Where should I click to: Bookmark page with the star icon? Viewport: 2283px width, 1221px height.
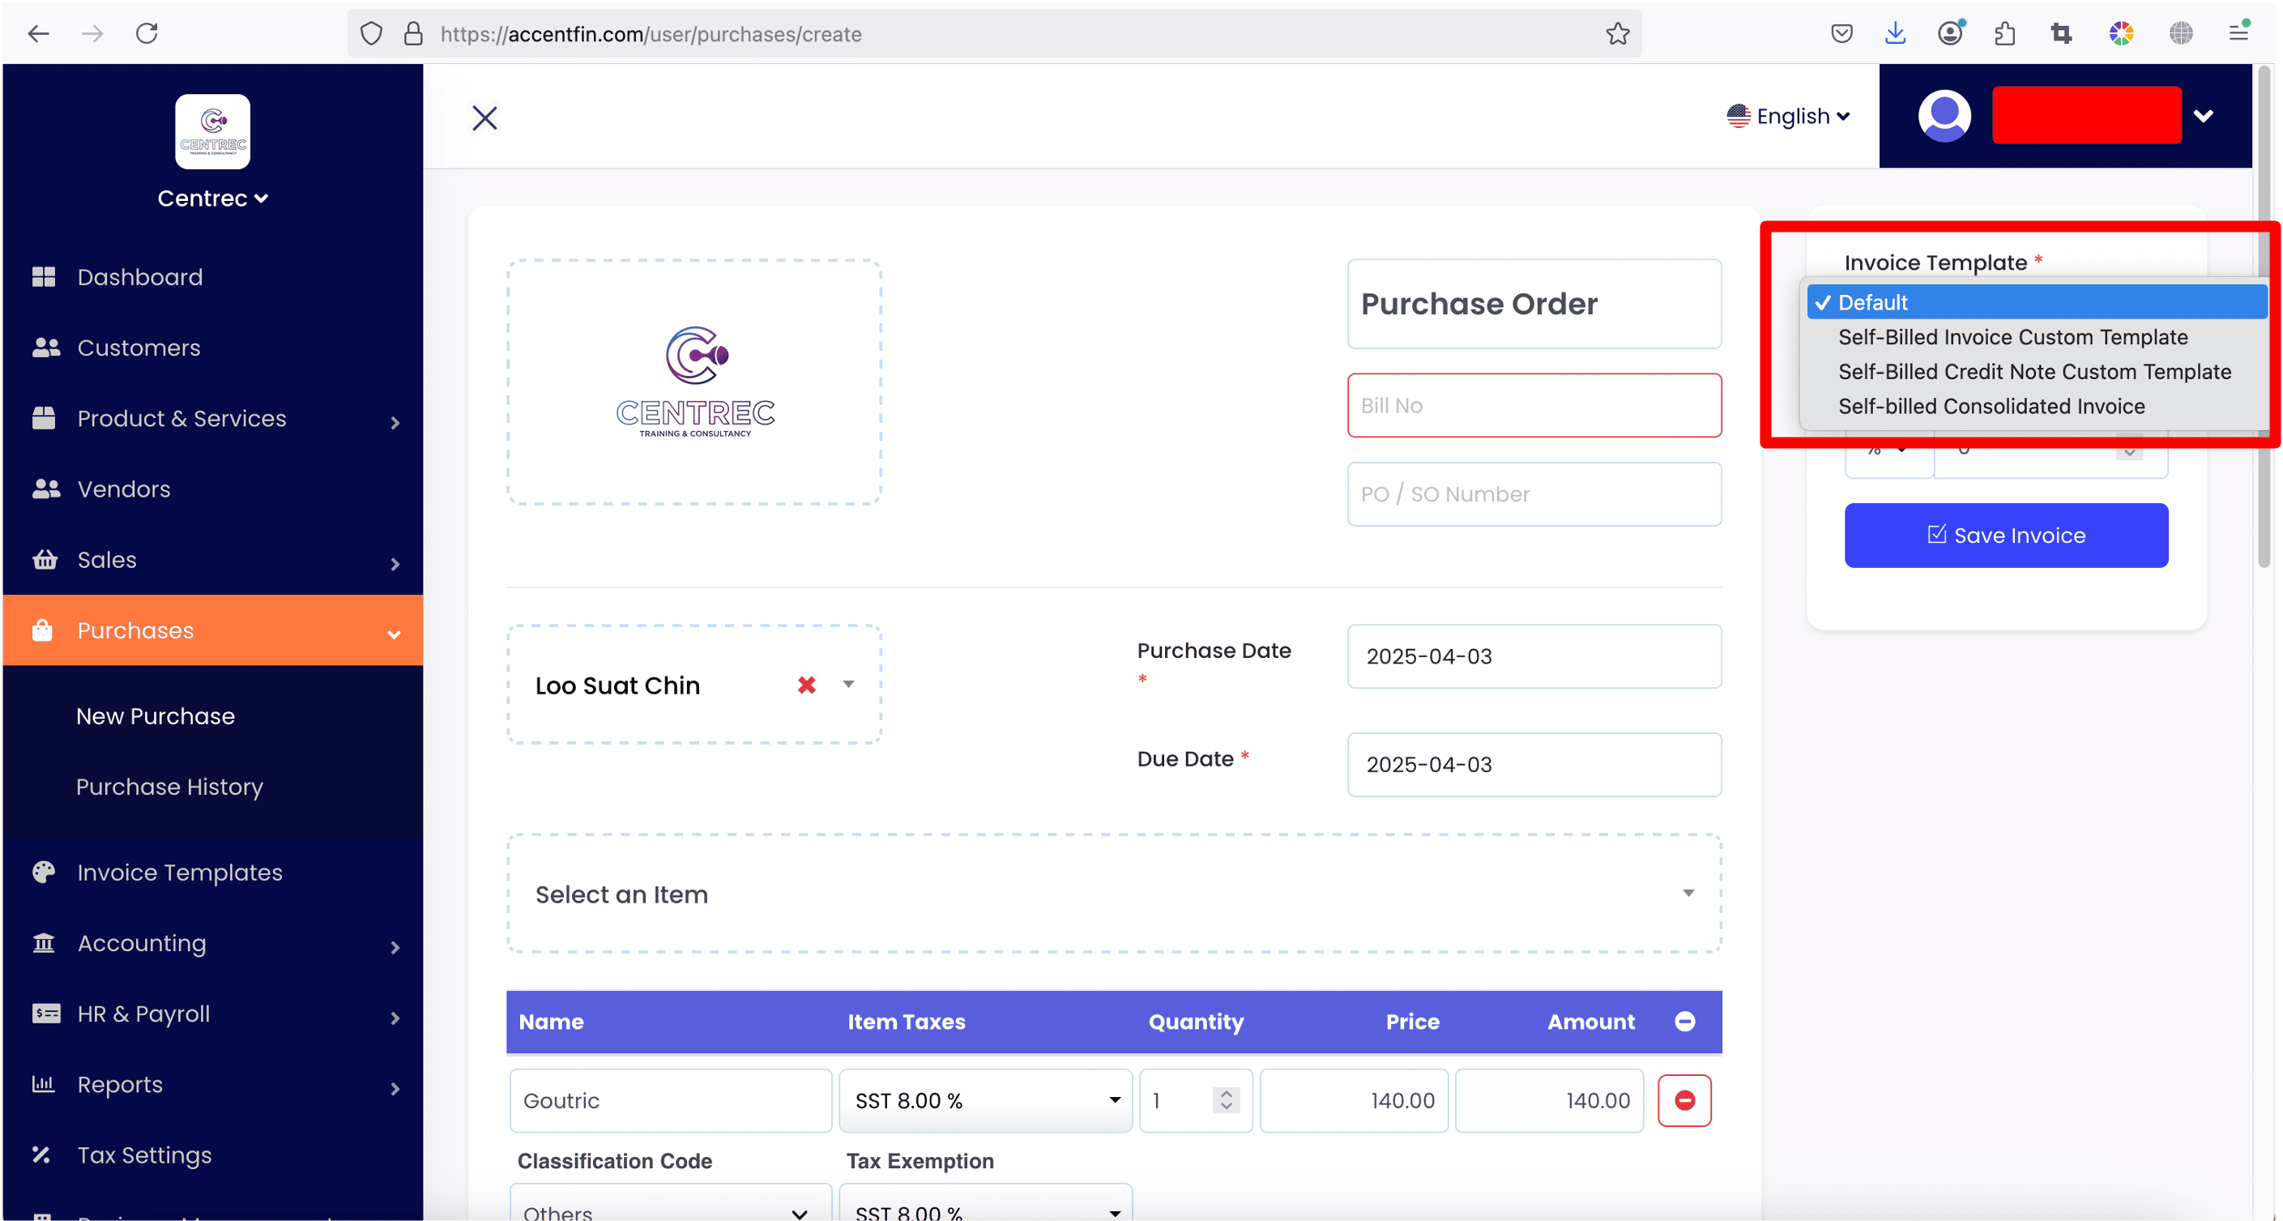click(x=1617, y=34)
